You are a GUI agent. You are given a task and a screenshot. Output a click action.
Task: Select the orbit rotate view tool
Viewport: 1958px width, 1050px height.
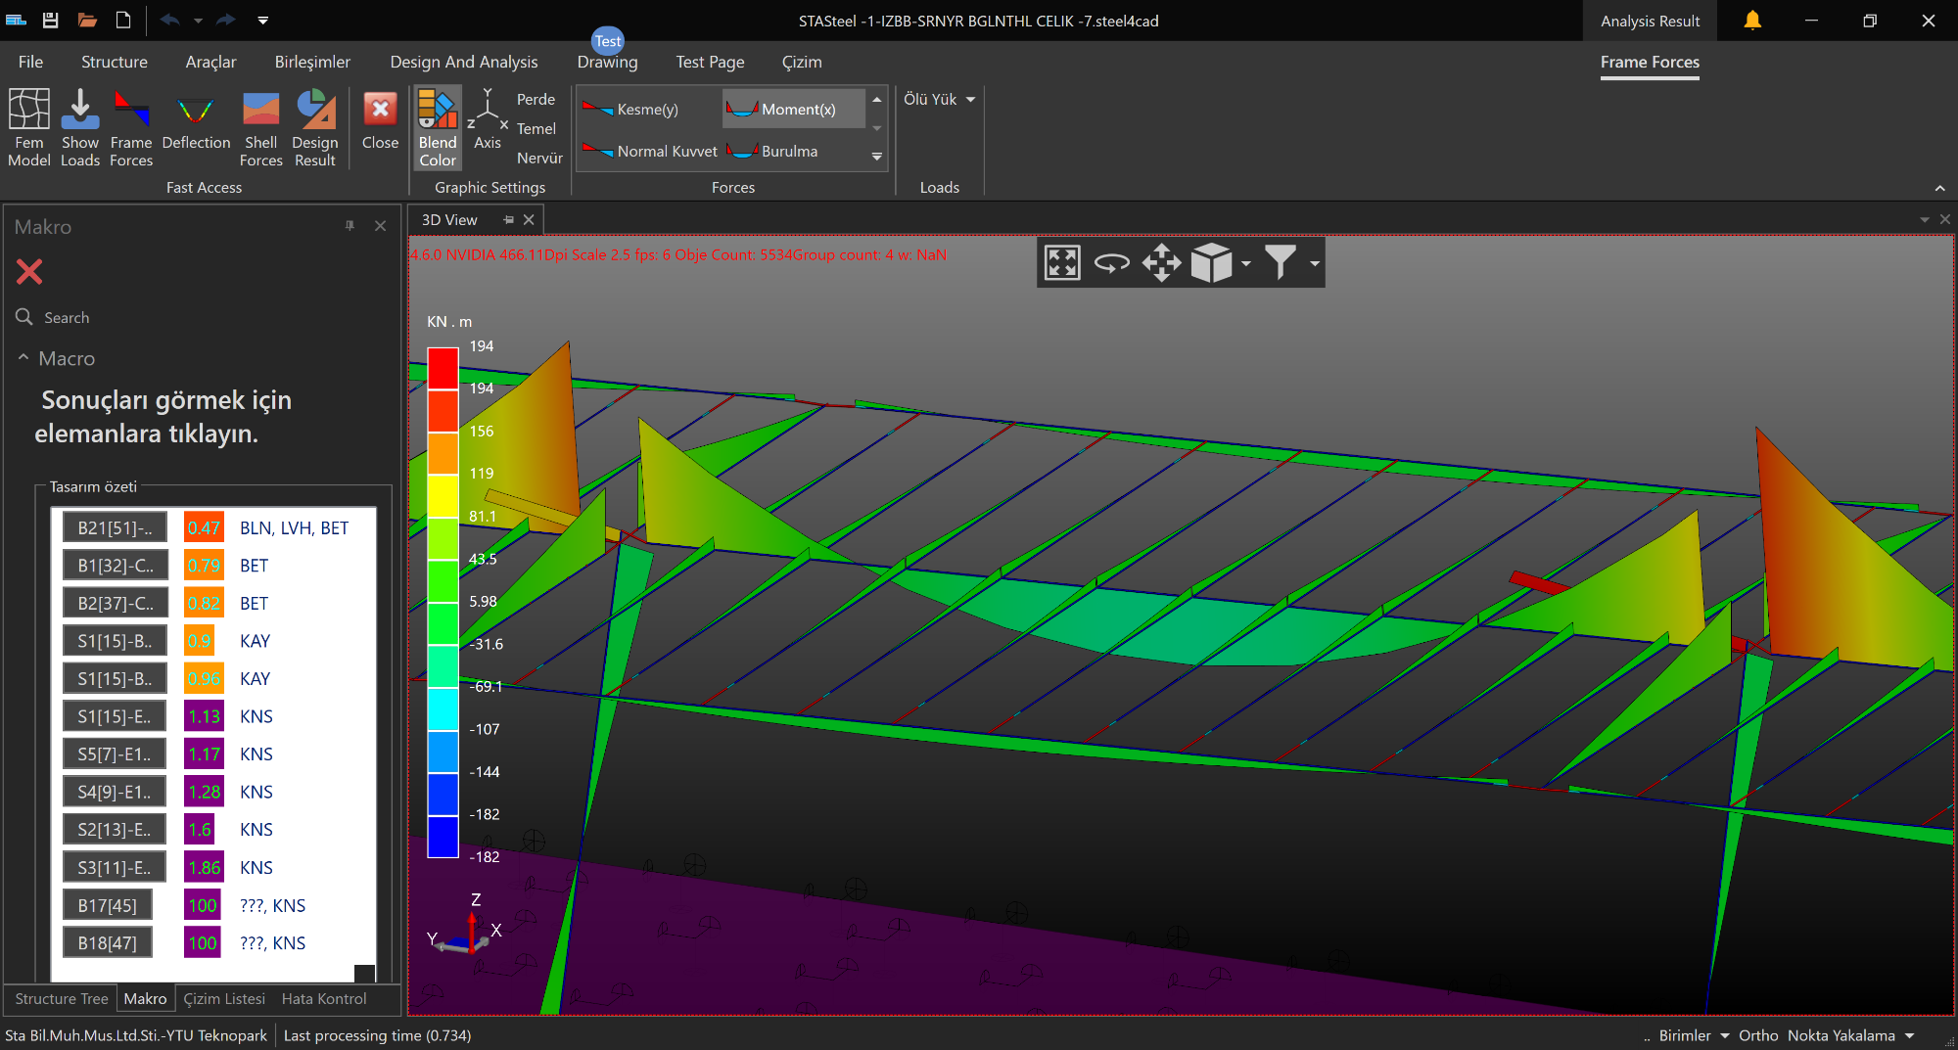click(1111, 262)
